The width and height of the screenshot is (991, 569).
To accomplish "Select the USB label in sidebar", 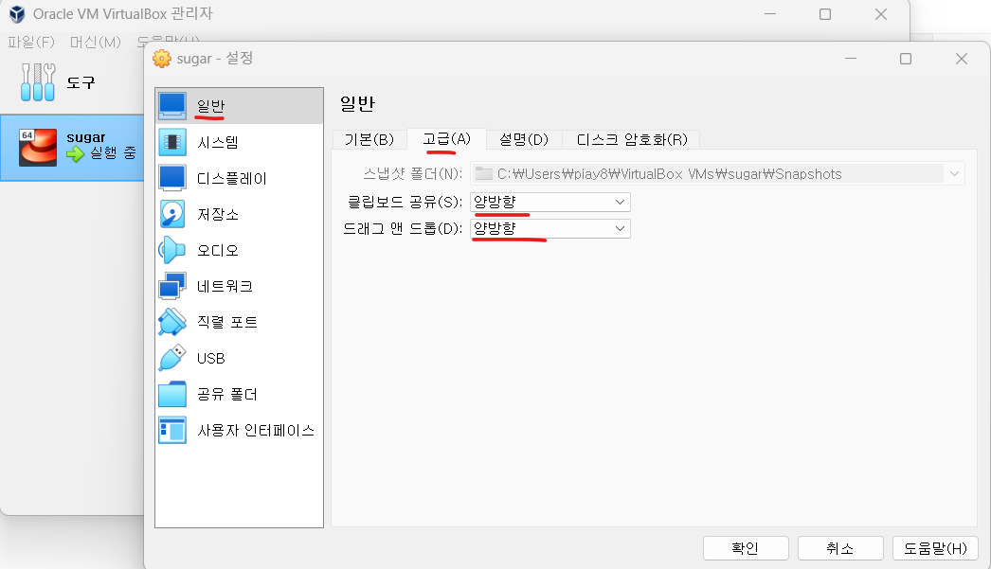I will [x=210, y=358].
